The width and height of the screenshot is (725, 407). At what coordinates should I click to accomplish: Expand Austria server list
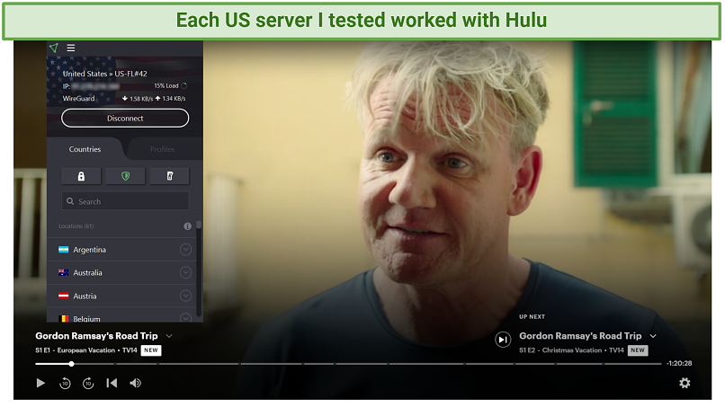[185, 296]
